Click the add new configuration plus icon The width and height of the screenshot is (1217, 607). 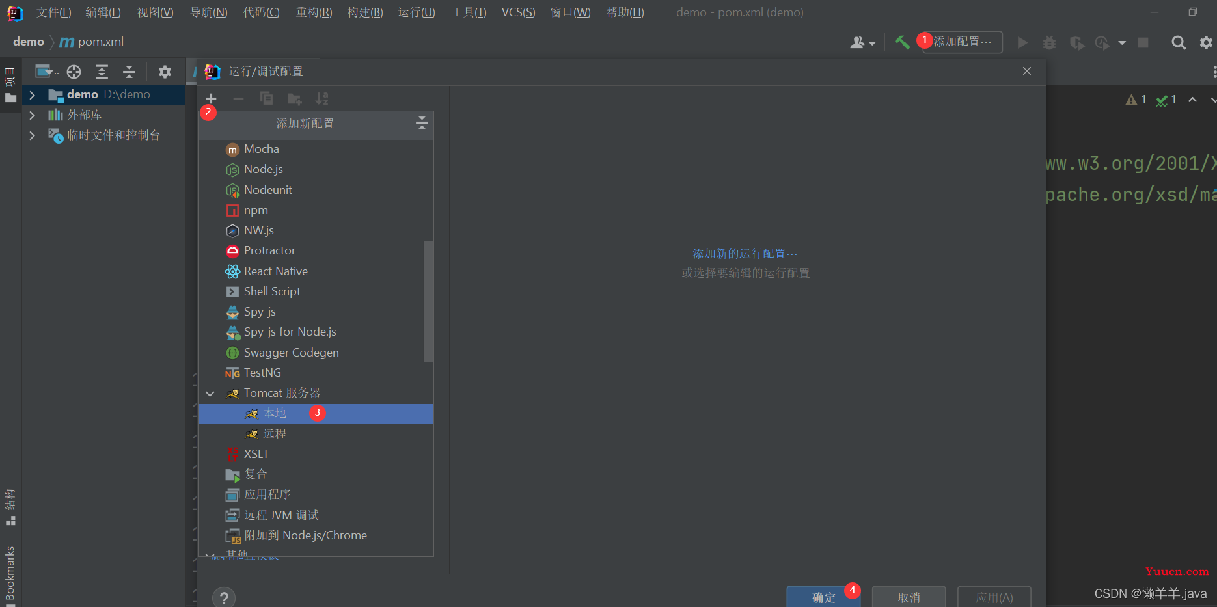pyautogui.click(x=211, y=99)
